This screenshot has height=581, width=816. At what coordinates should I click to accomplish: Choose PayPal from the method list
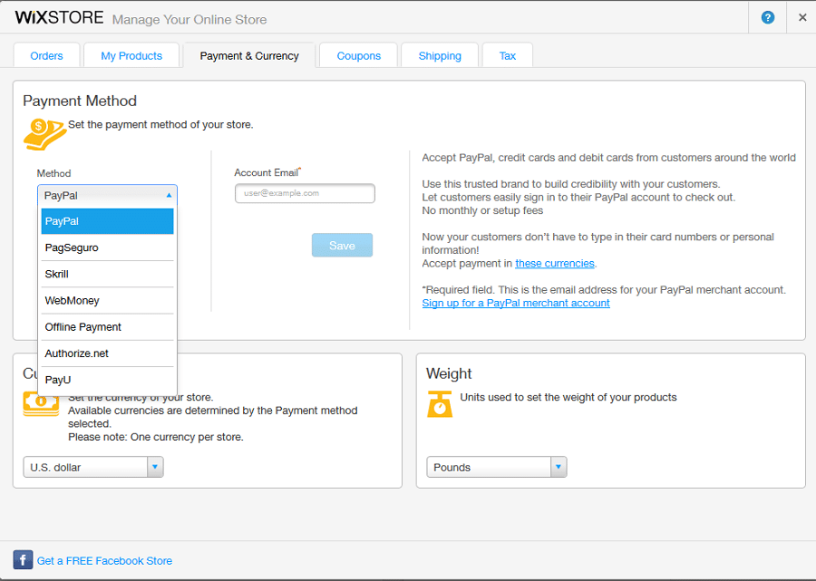(x=107, y=221)
